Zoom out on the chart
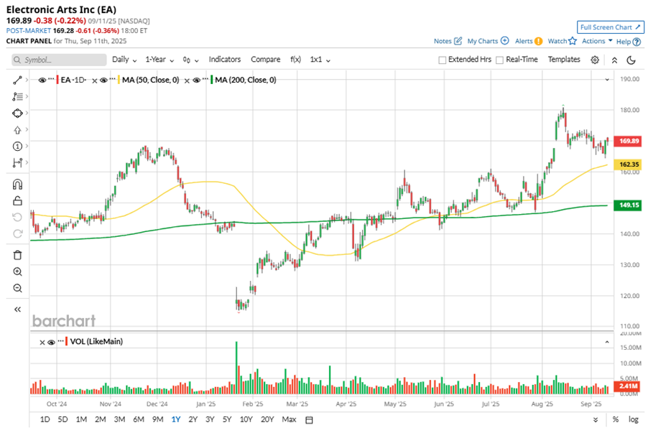 (17, 289)
